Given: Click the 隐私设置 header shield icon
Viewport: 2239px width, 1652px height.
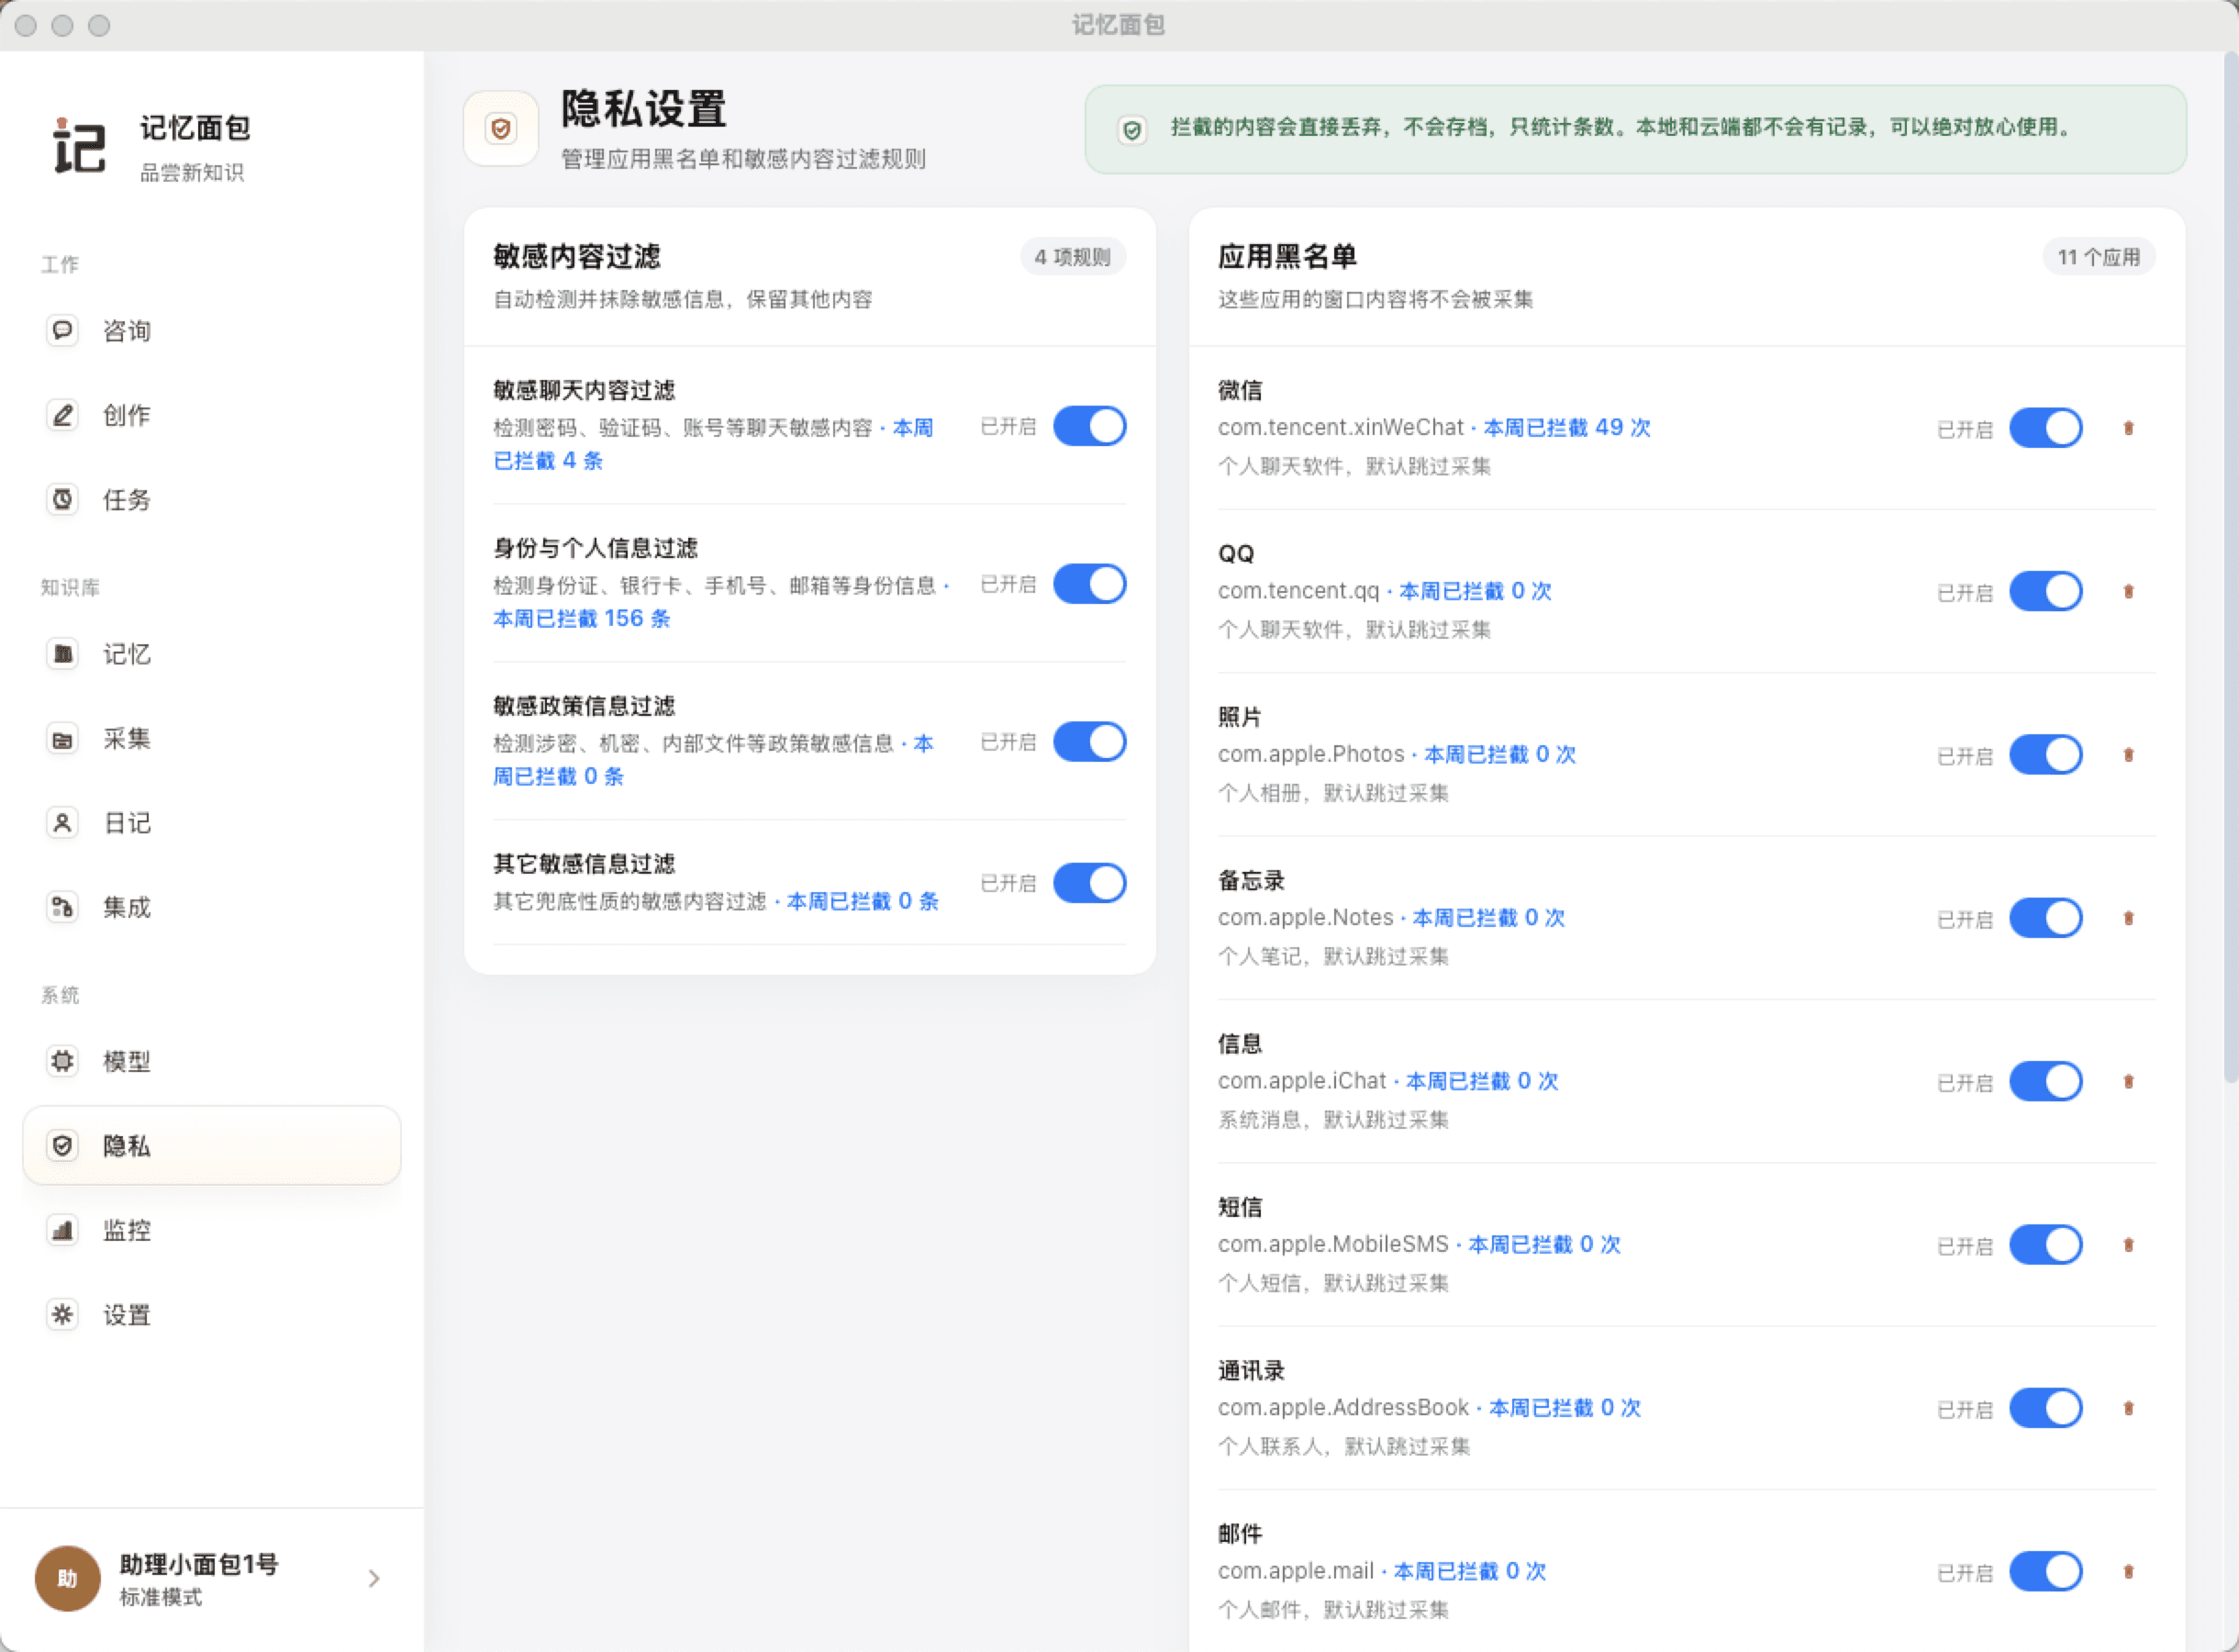Looking at the screenshot, I should 501,128.
